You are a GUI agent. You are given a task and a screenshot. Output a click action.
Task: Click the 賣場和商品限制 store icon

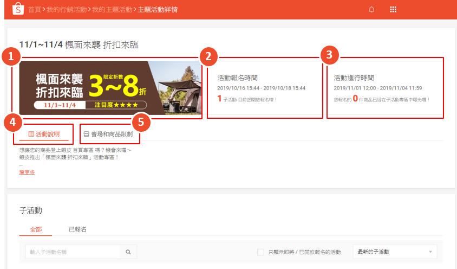[x=86, y=134]
